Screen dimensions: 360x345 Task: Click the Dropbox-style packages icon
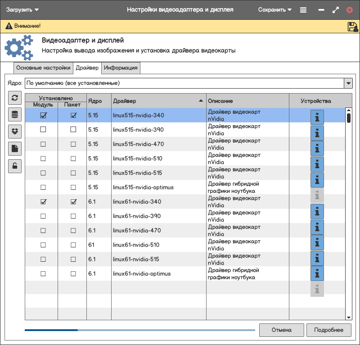click(15, 132)
